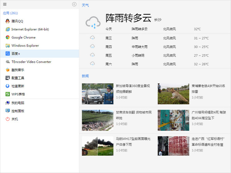The width and height of the screenshot is (231, 173).
Task: Open the 新闻 news section link
Action: pyautogui.click(x=85, y=76)
